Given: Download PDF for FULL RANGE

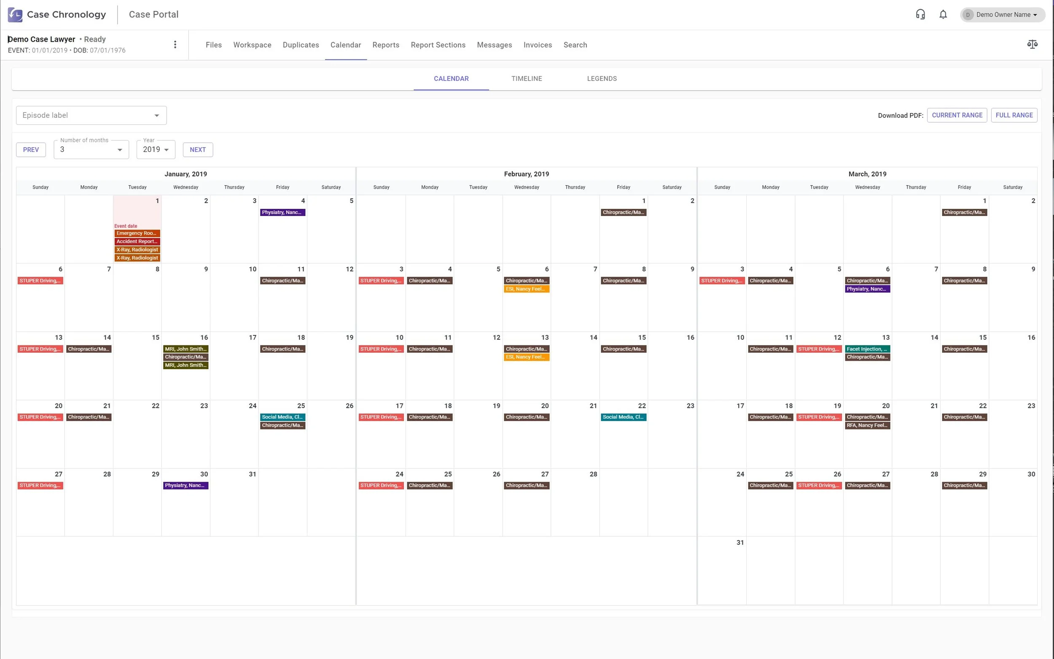Looking at the screenshot, I should [1014, 115].
